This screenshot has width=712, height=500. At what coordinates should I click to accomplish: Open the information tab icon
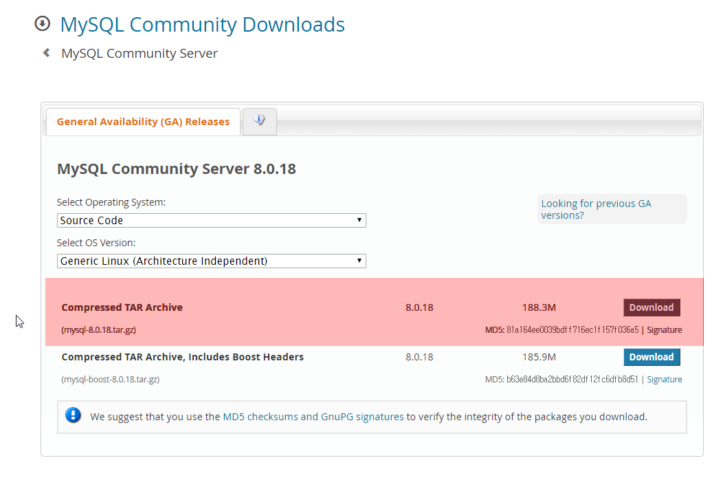(259, 121)
